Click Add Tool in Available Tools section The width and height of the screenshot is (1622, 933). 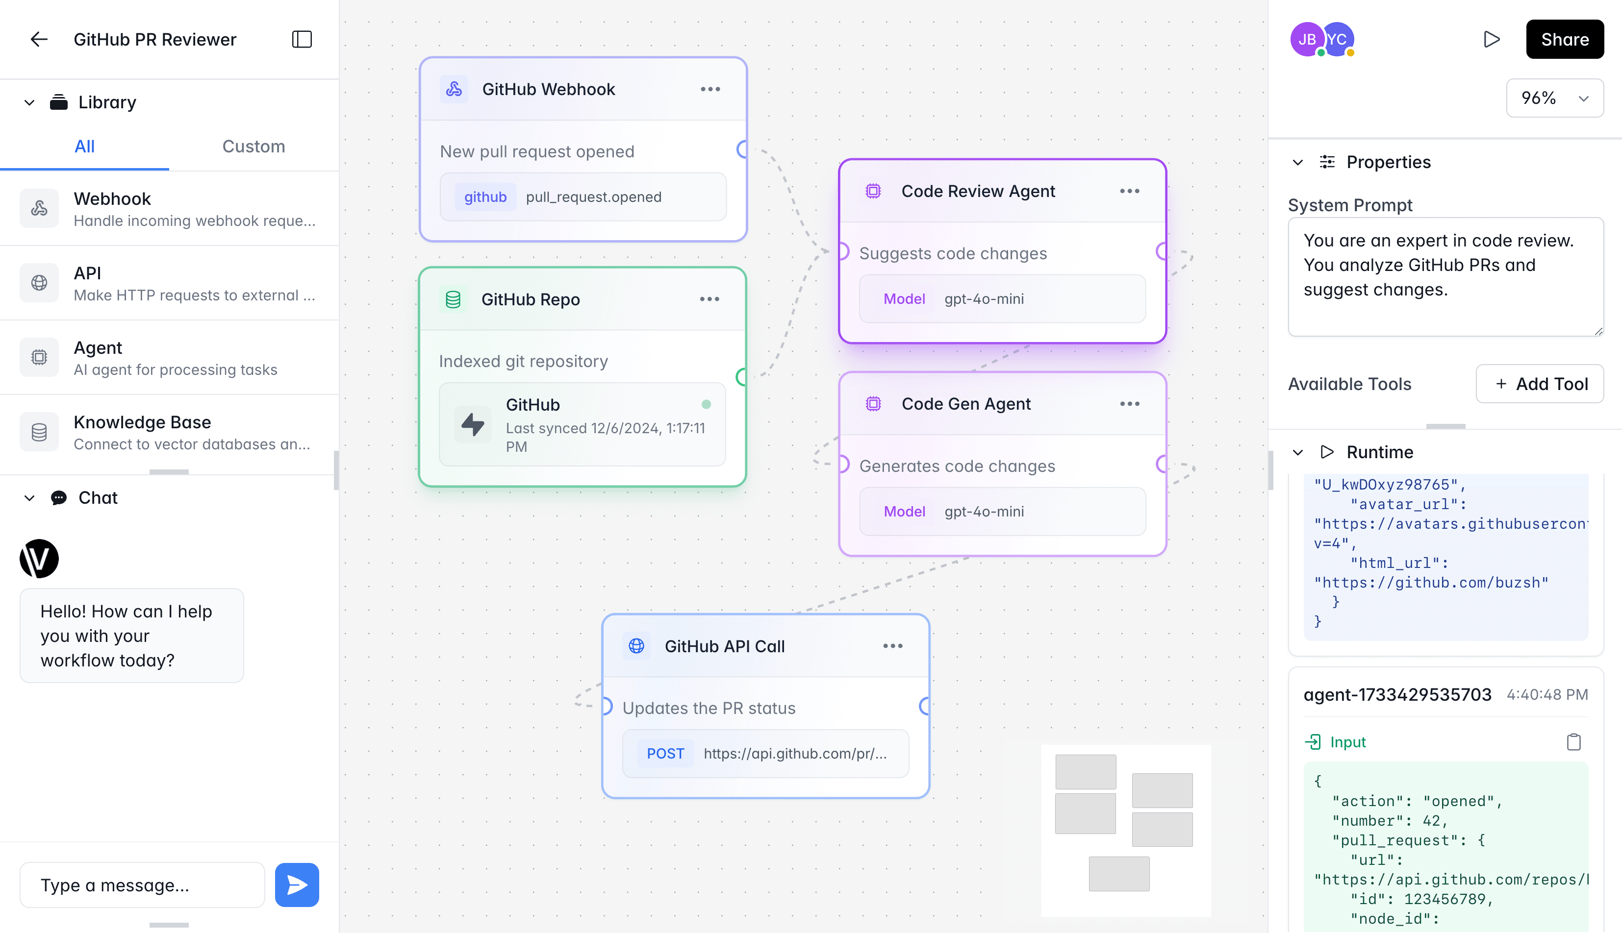point(1541,383)
